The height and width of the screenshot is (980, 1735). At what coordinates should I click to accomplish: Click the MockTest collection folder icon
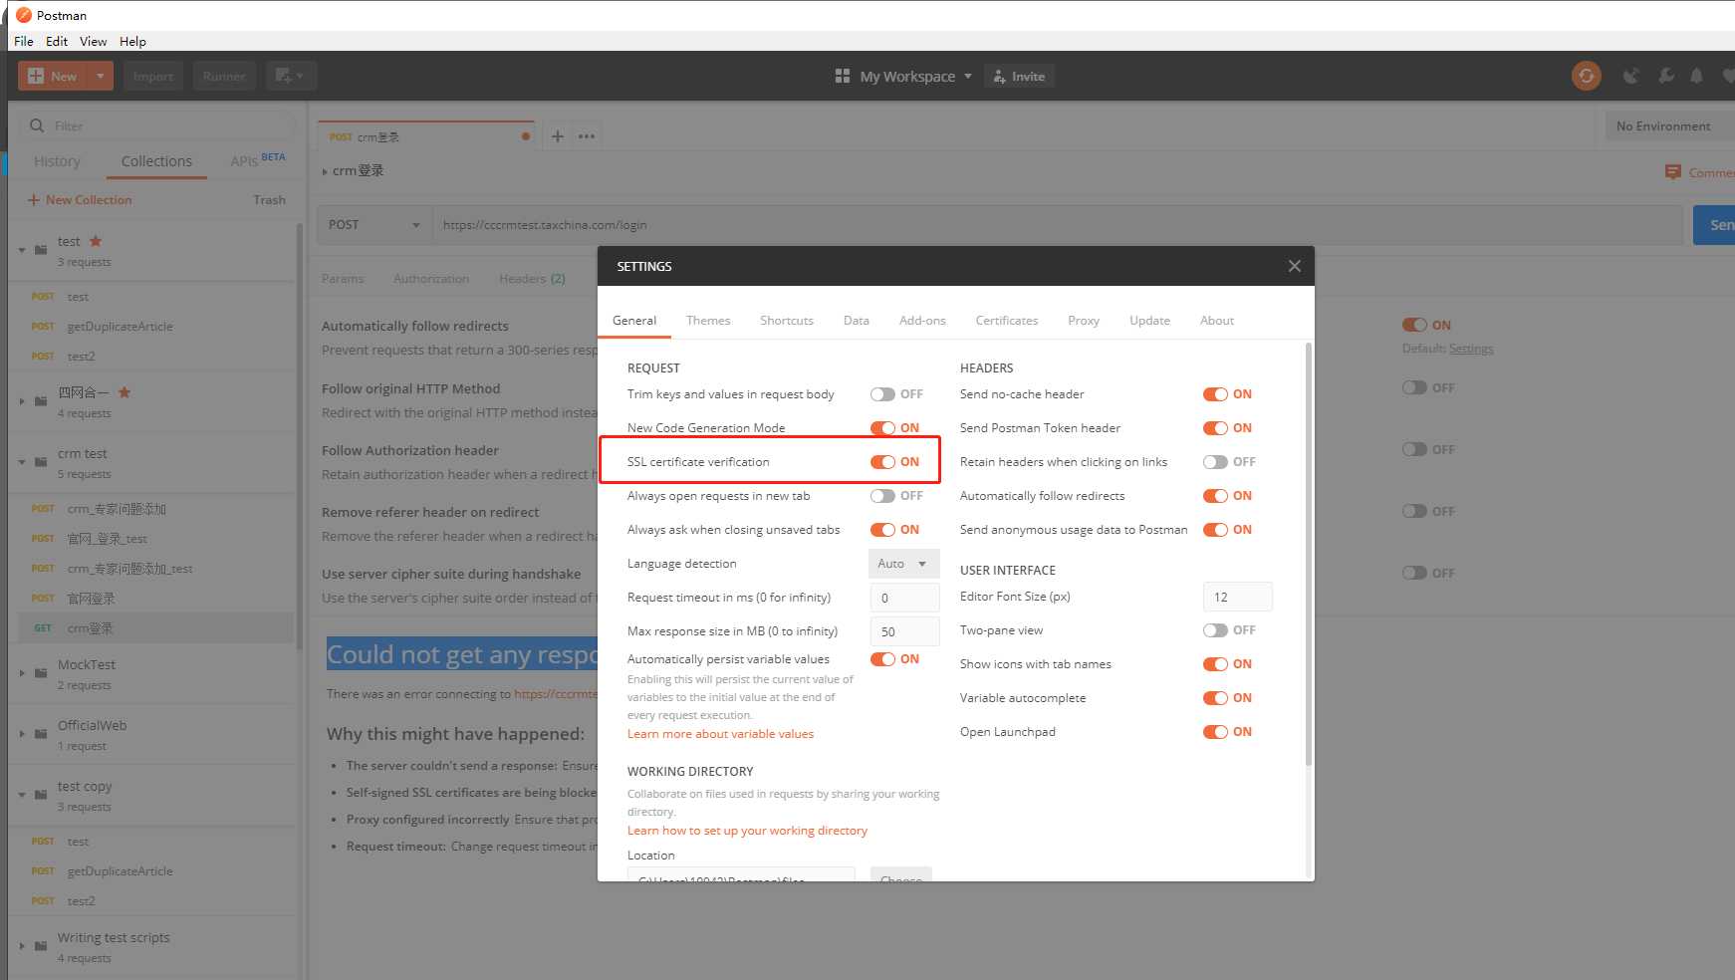tap(41, 673)
